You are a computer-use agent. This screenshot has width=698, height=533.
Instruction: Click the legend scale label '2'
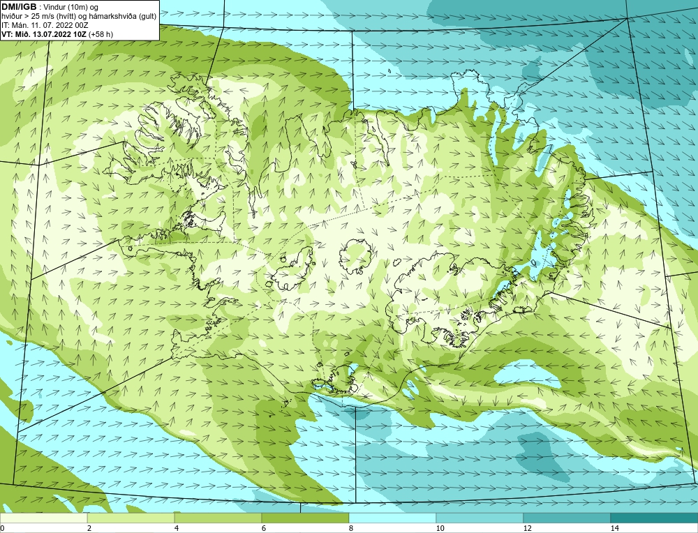coord(89,528)
